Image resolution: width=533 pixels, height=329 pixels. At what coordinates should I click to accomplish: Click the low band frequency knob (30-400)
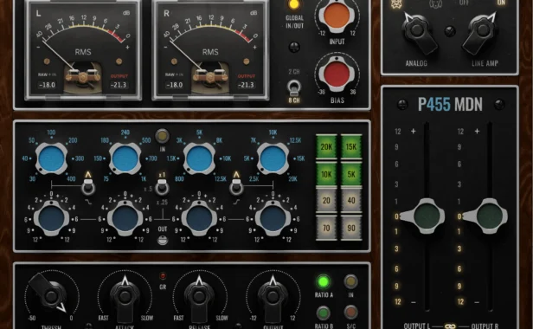51,158
